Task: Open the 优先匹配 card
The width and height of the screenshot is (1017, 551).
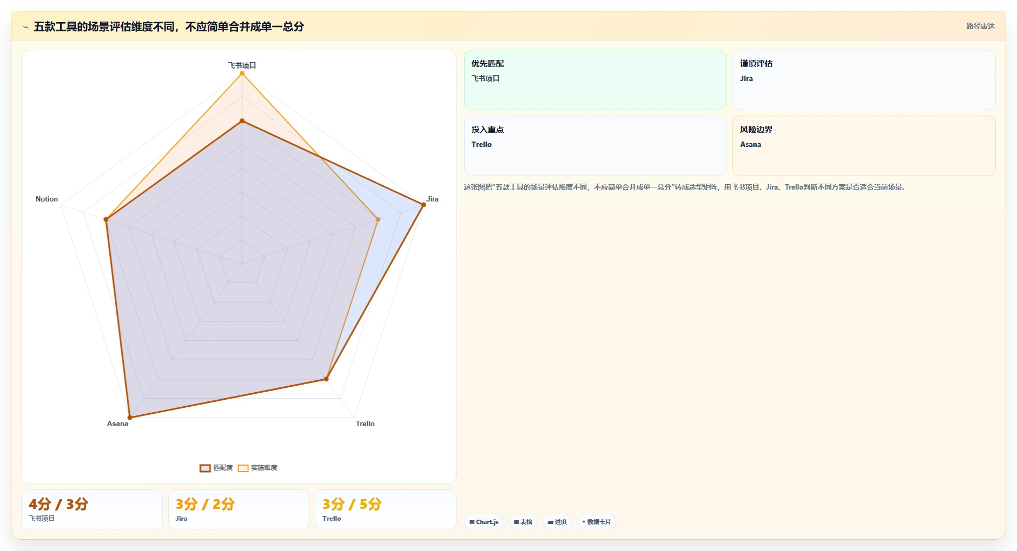Action: (595, 80)
